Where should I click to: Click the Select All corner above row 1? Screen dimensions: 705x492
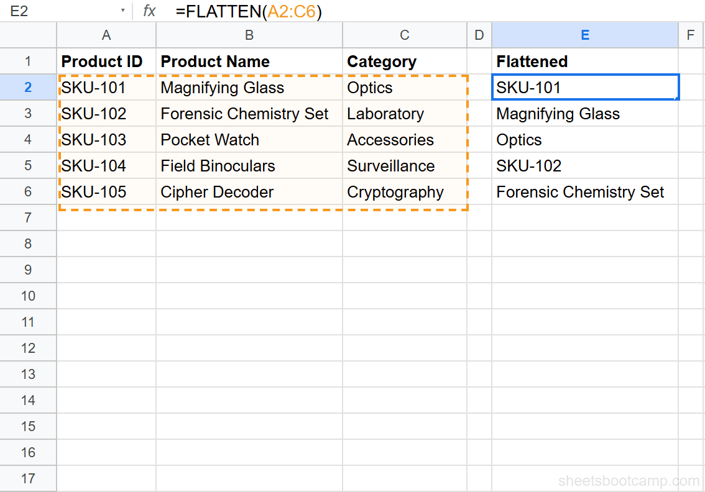click(x=28, y=35)
